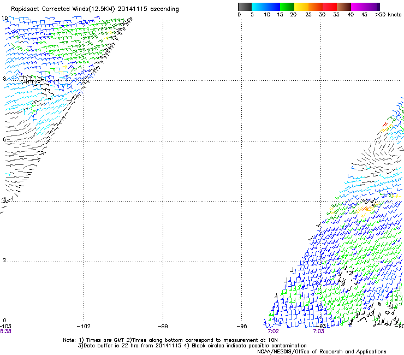Click the 'NOAA/NESDIS/Office of Research and Applications' credit
Image resolution: width=404 pixels, height=355 pixels.
click(322, 352)
